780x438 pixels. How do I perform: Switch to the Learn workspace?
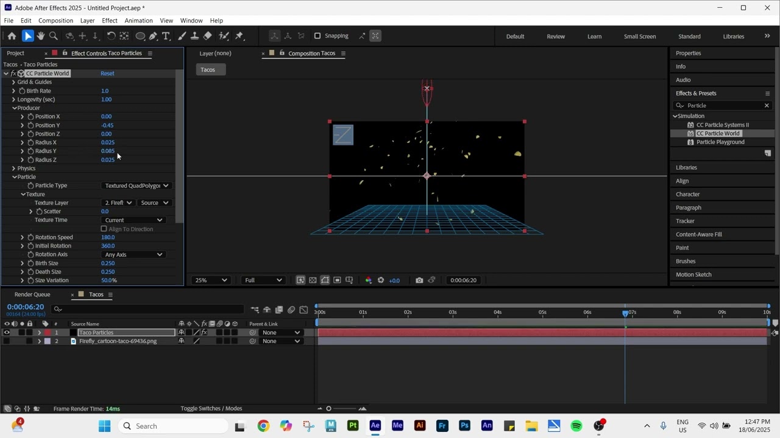[594, 36]
